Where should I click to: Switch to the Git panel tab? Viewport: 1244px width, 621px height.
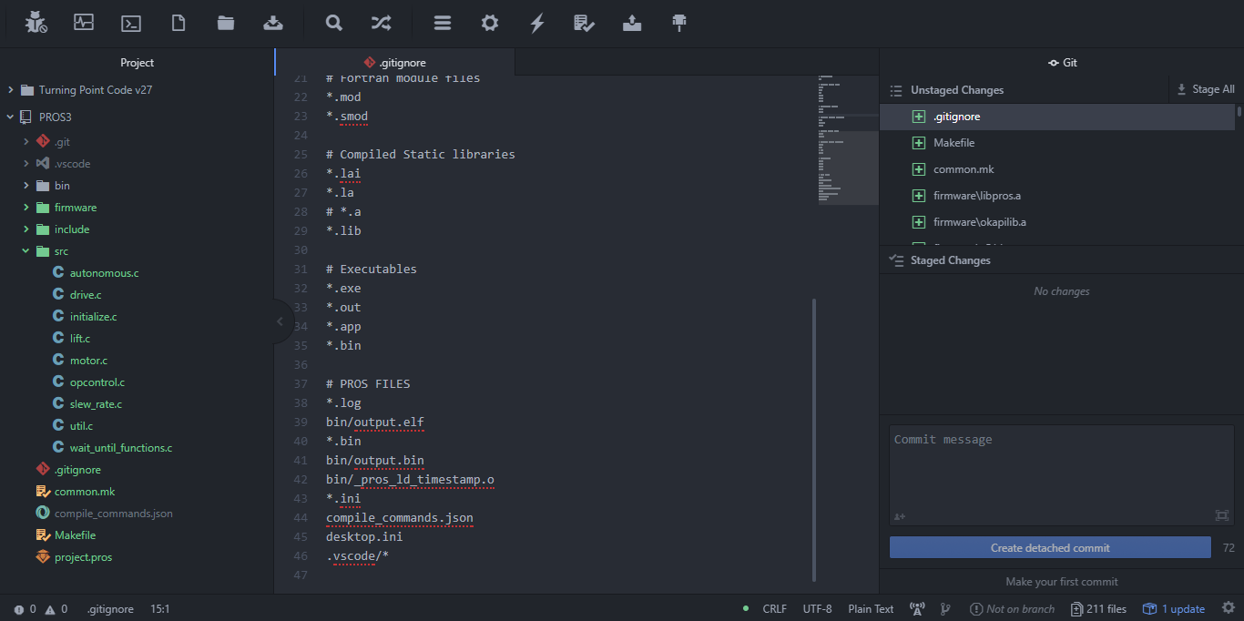click(x=1062, y=63)
